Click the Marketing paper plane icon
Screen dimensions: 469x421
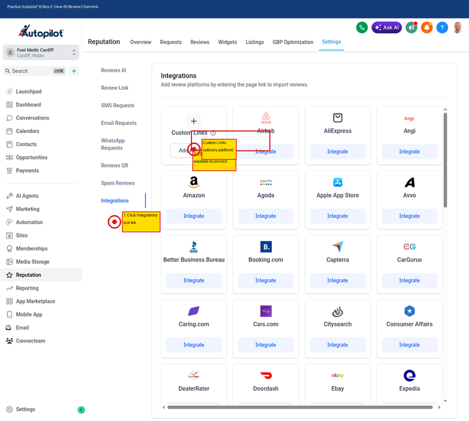[x=10, y=209]
